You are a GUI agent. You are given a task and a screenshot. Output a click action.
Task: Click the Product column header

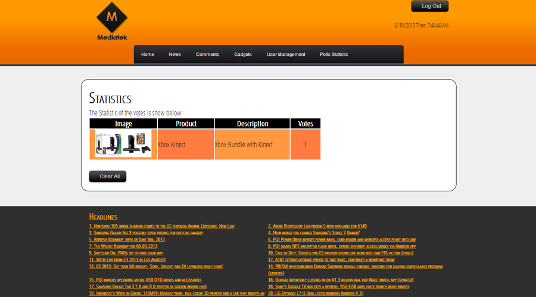[x=186, y=124]
